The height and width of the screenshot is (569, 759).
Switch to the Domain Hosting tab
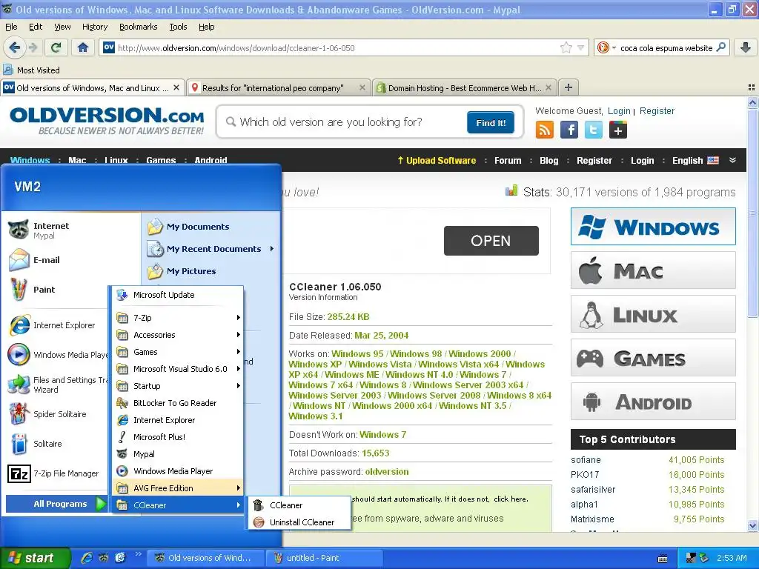tap(464, 87)
